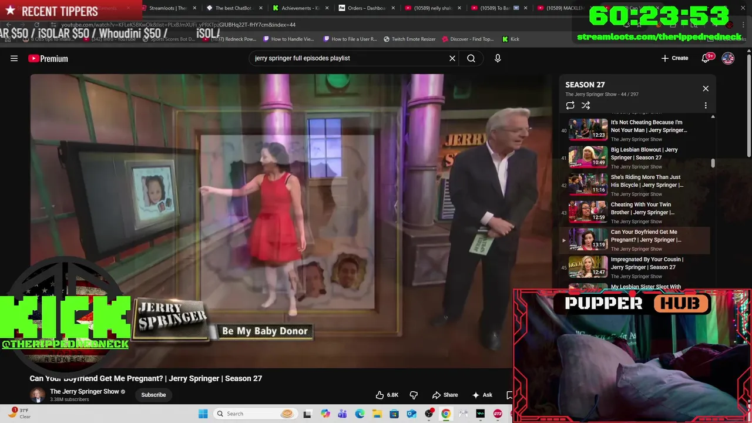Screen dimensions: 752x423
Task: Go to YouTube Premium home logo
Action: pyautogui.click(x=48, y=58)
